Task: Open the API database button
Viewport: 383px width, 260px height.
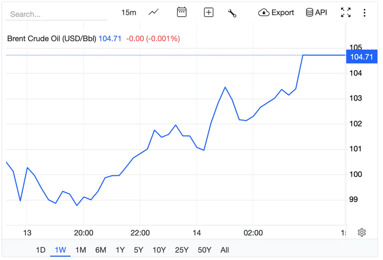Action: pos(316,13)
